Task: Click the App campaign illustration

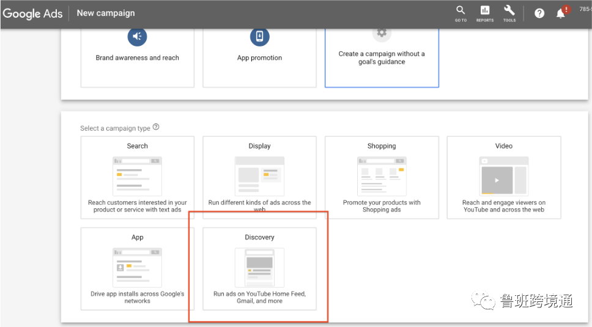Action: 137,268
